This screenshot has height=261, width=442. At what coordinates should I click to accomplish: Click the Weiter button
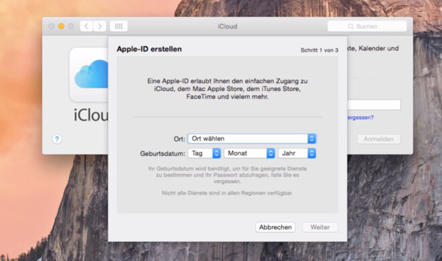320,228
